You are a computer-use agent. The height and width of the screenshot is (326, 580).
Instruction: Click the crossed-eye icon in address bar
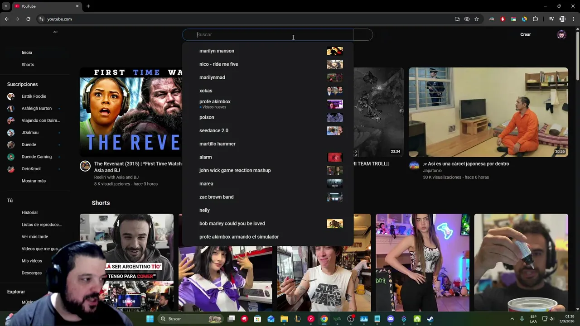pyautogui.click(x=467, y=19)
